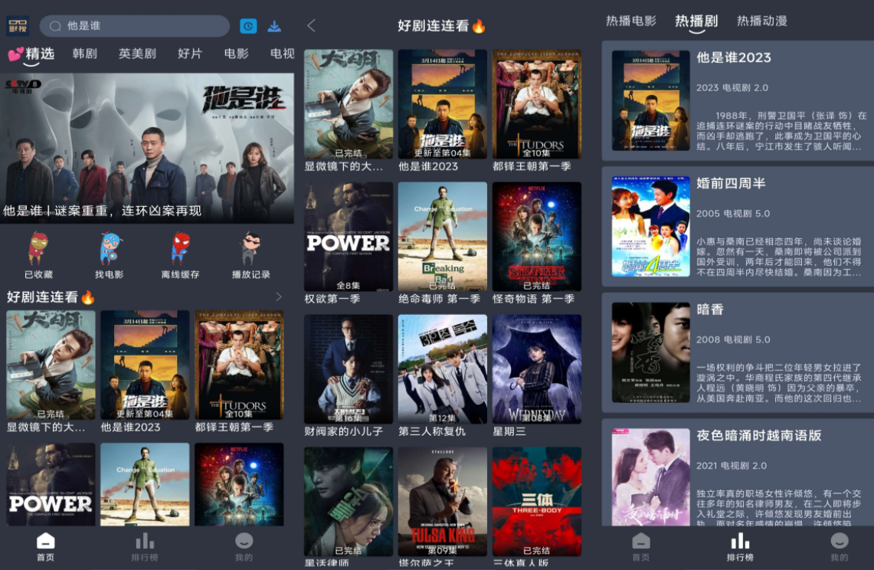Expand 好剧连连看 section with the chevron
This screenshot has width=874, height=570.
[279, 296]
